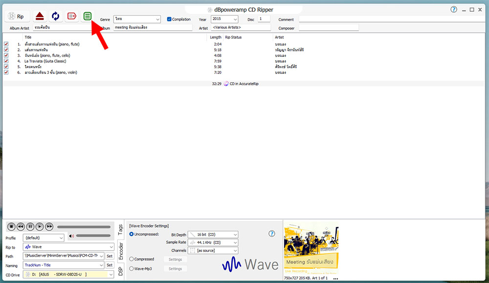Viewport: 489px width, 283px height.
Task: Open the Rip to format dropdown
Action: tap(64, 247)
